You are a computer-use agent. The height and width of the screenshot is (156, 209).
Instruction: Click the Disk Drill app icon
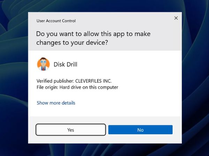click(43, 64)
